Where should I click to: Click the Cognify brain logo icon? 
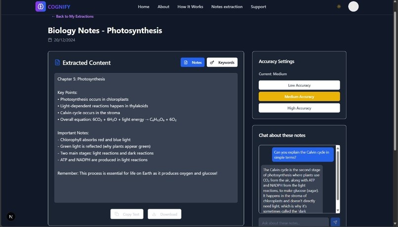pyautogui.click(x=40, y=6)
